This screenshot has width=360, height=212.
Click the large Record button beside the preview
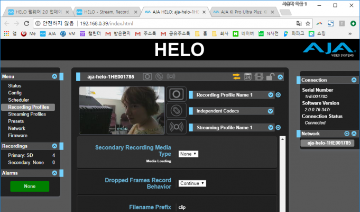[177, 94]
